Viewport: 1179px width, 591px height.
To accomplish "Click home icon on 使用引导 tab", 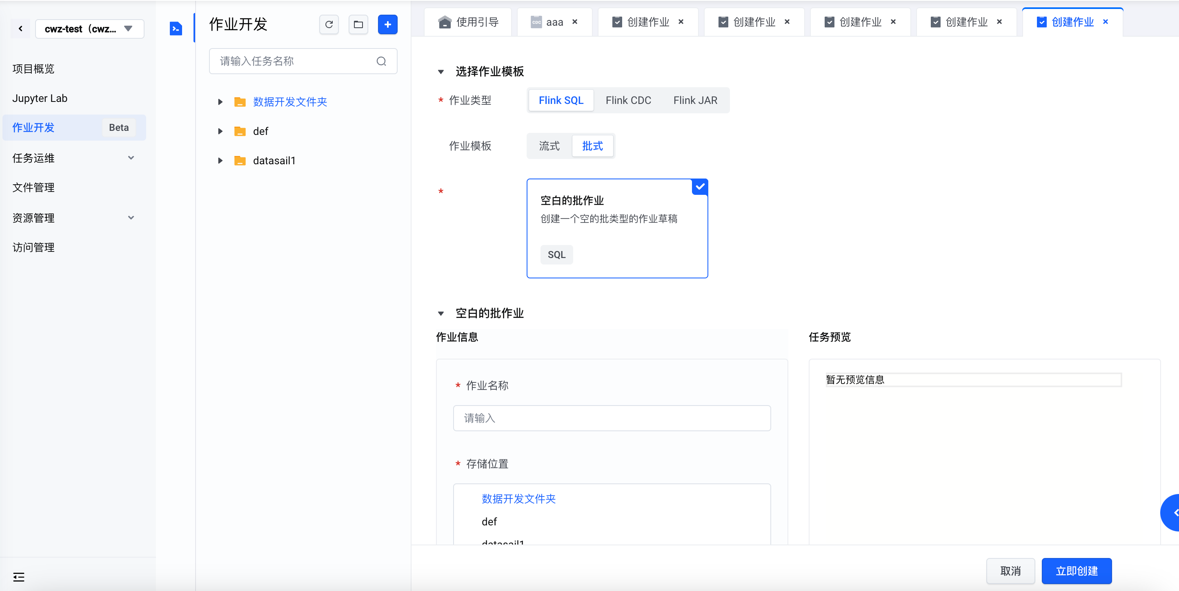I will (x=445, y=22).
